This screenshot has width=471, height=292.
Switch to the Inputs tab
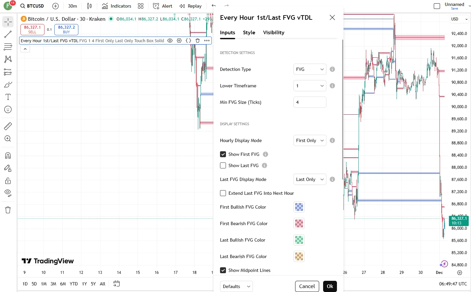pos(228,33)
